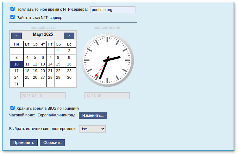Click the Март 2025 calendar title
Viewport: 238px width, 155px height.
click(43, 34)
